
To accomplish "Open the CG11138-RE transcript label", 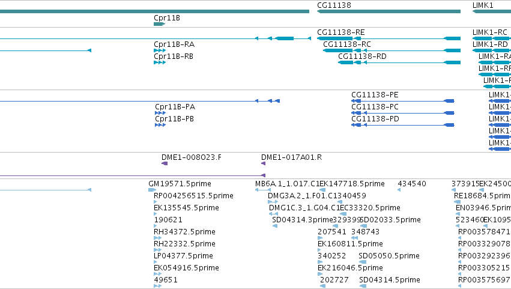I will click(341, 32).
